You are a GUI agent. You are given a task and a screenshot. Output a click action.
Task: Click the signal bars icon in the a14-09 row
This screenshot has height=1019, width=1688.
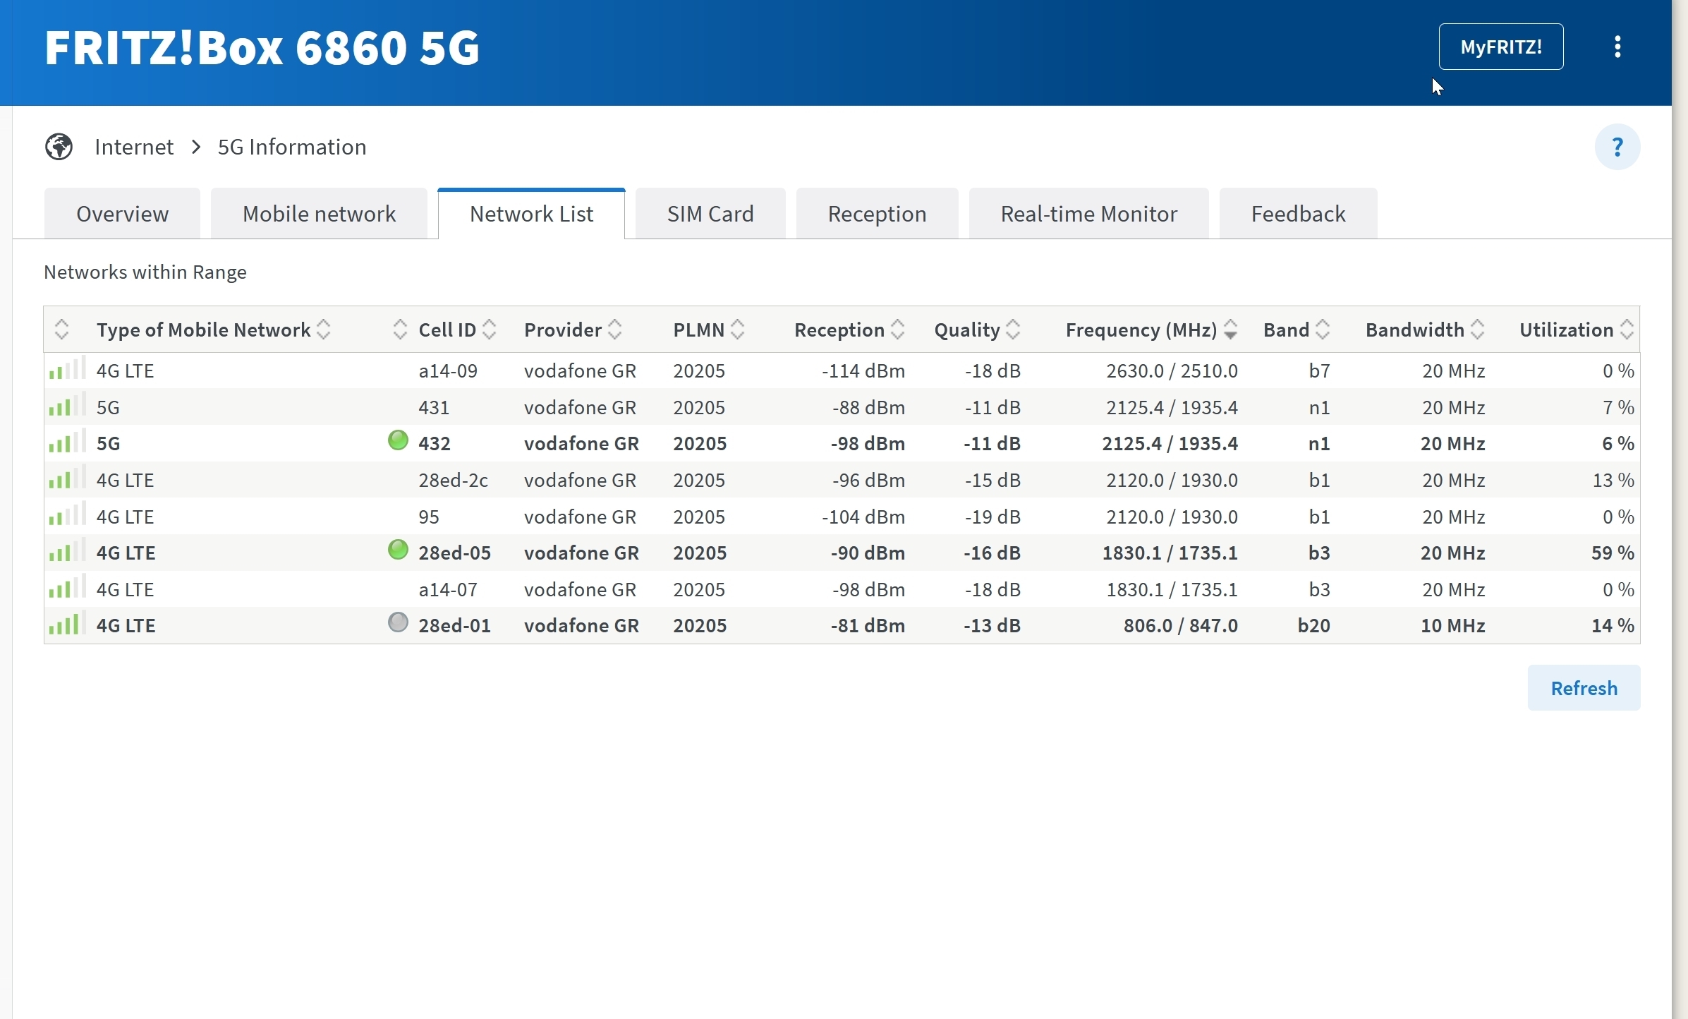[67, 368]
